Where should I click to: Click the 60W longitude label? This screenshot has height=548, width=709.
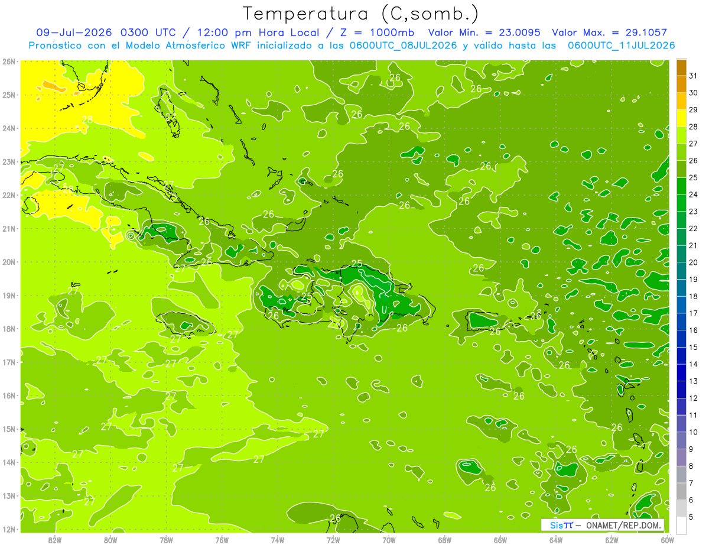[x=667, y=540]
